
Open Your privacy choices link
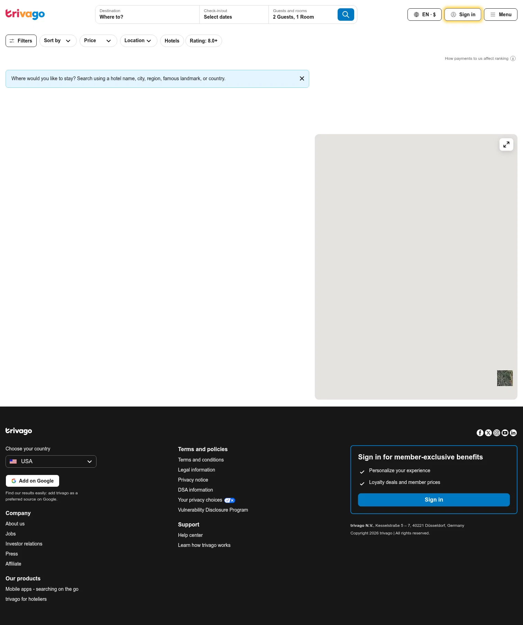pos(207,500)
